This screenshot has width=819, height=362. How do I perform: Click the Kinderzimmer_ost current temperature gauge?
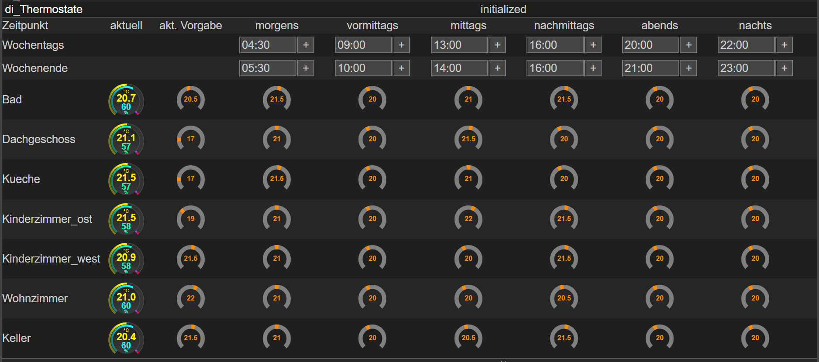click(x=126, y=219)
